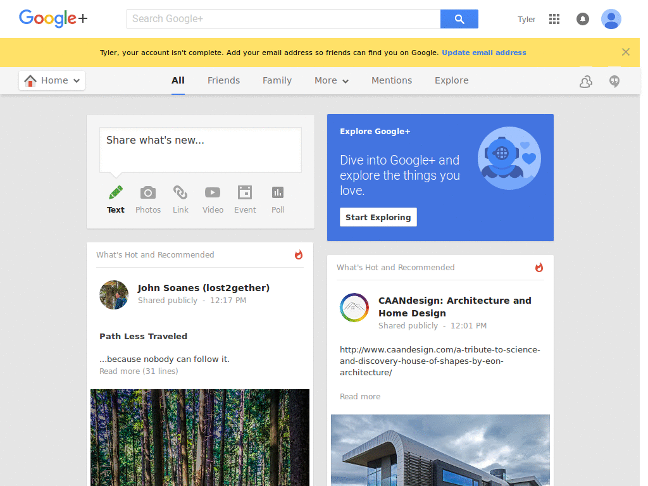Click right What's Hot and Recommended header
Viewport: 648px width, 486px height.
point(396,268)
